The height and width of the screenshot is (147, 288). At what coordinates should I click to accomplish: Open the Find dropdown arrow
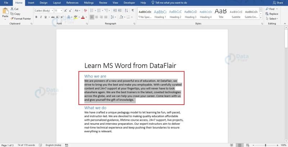tap(277, 9)
